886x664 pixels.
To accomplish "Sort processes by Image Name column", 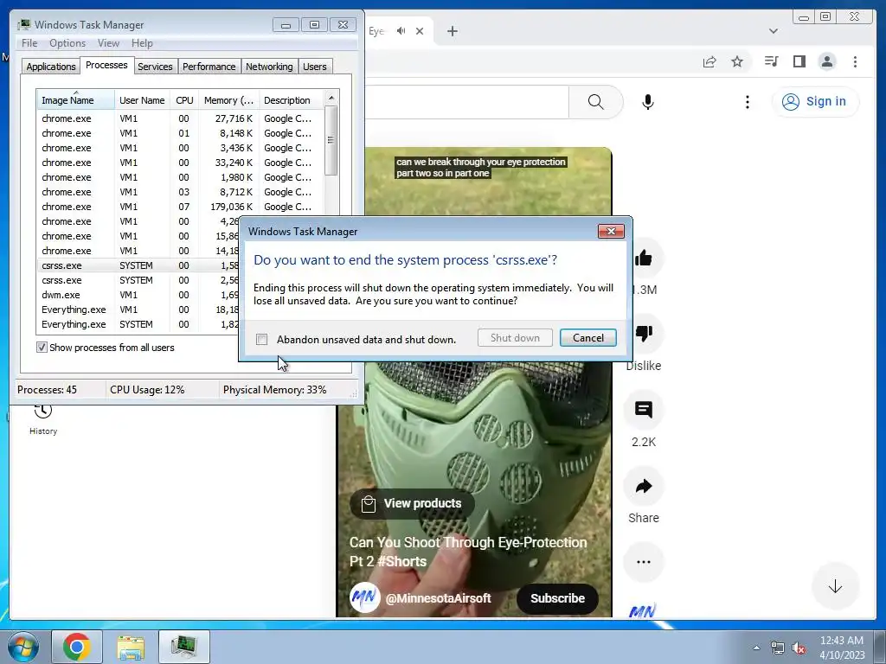I will (75, 100).
